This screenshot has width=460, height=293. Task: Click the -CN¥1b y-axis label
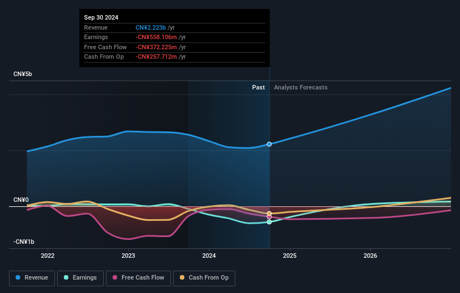24,242
